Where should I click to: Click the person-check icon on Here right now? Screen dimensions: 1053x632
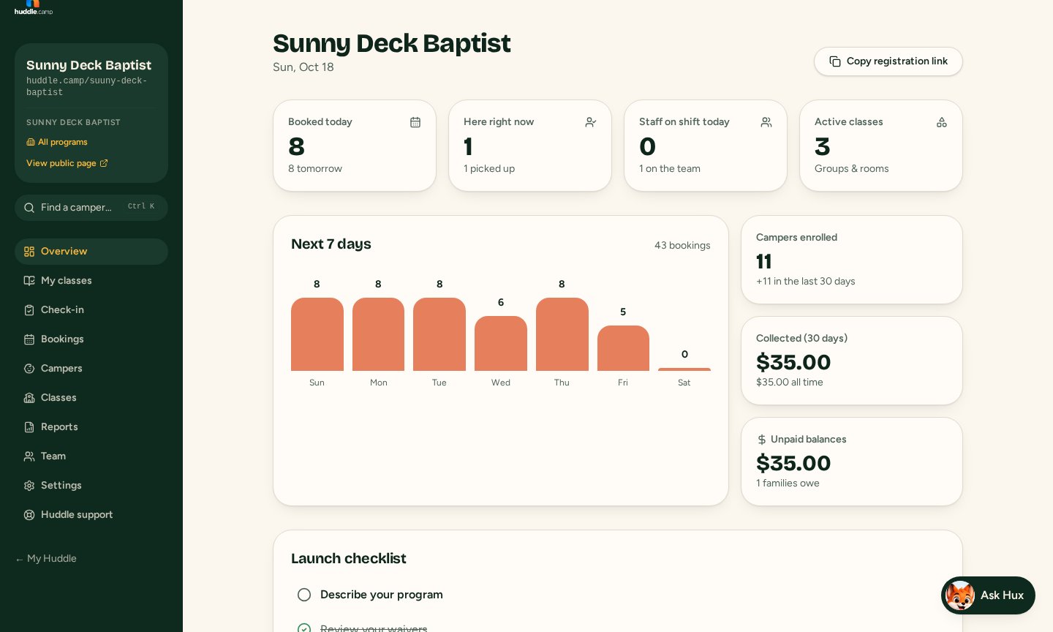[591, 122]
